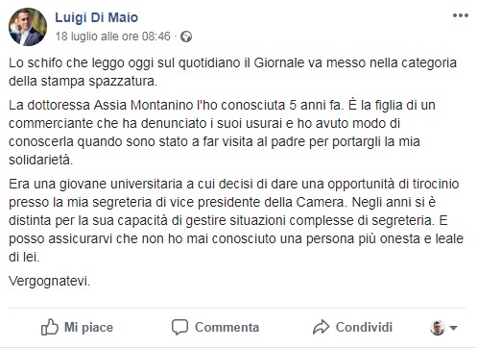477x348 pixels.
Task: Open the three-dot post options menu
Action: click(x=461, y=15)
